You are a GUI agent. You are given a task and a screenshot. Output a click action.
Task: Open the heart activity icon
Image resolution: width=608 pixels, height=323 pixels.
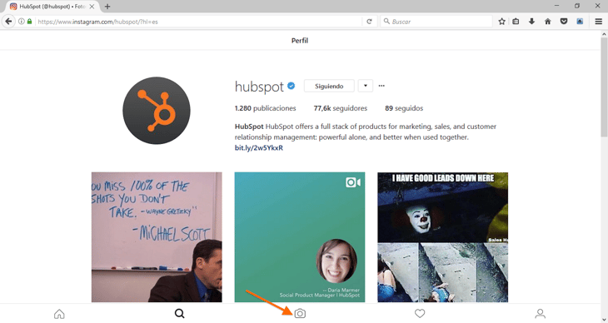click(x=420, y=313)
